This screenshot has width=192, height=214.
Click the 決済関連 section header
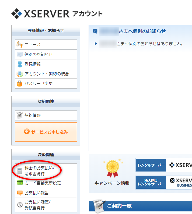click(x=46, y=155)
